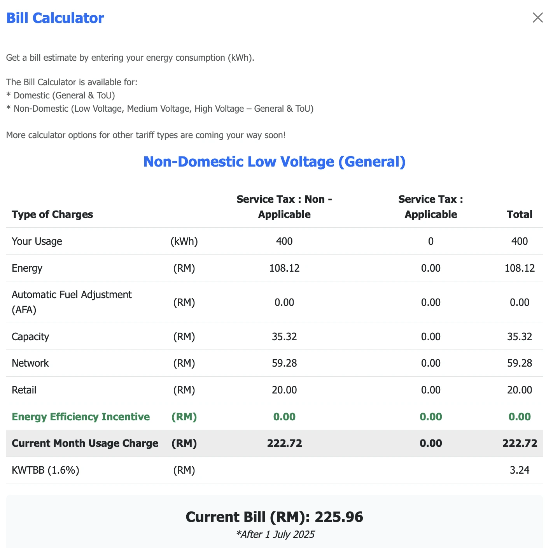This screenshot has width=546, height=548.
Task: Click the bold 222.72 non-applicable value
Action: (x=284, y=443)
